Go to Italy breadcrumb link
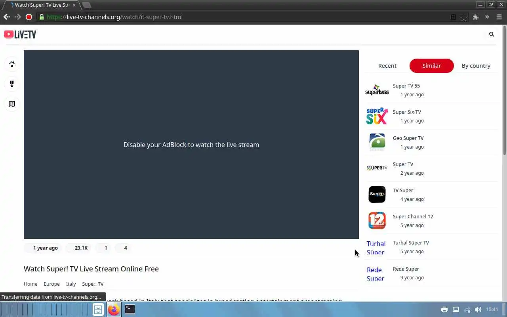This screenshot has height=317, width=507. 71,284
